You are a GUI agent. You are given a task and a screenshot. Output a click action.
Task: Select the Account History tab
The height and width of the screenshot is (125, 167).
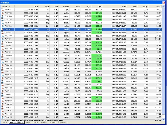17,122
